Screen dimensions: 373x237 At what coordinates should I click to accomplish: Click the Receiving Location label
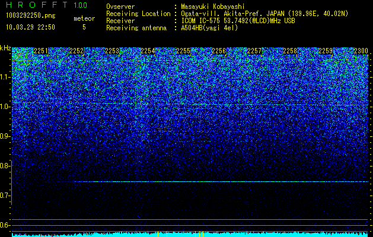pyautogui.click(x=138, y=14)
